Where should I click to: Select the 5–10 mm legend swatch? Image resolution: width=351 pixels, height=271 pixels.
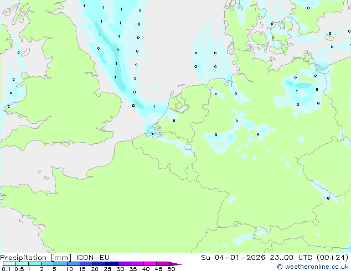click(x=60, y=264)
